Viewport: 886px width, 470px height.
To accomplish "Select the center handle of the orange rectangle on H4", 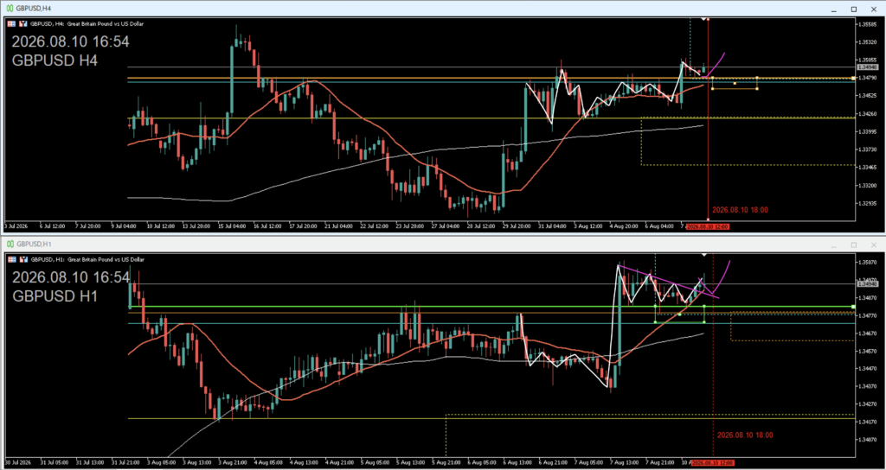I will pos(735,84).
